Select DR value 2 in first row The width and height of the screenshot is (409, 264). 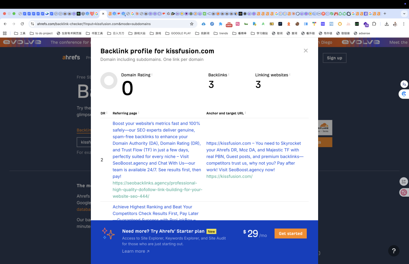click(102, 160)
